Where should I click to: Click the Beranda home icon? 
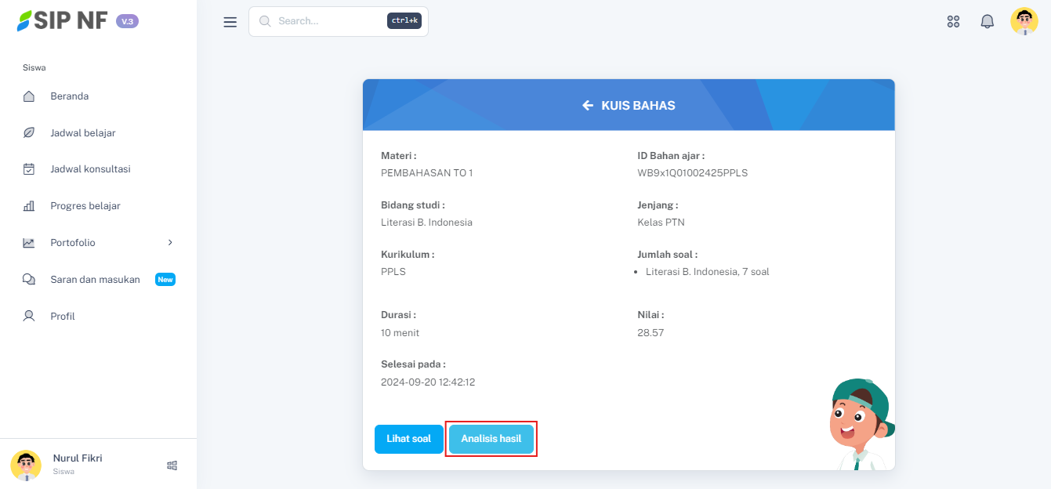(29, 96)
